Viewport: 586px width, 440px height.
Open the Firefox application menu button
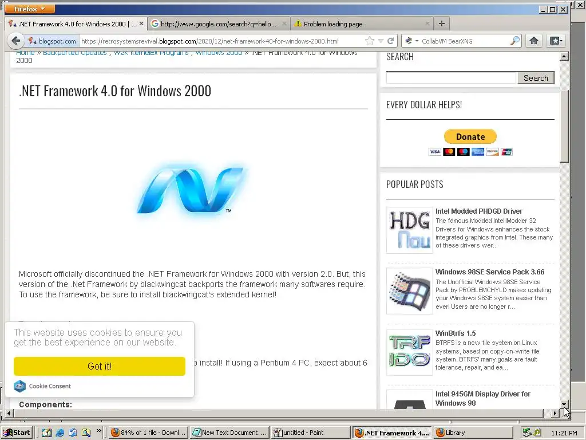pos(30,9)
